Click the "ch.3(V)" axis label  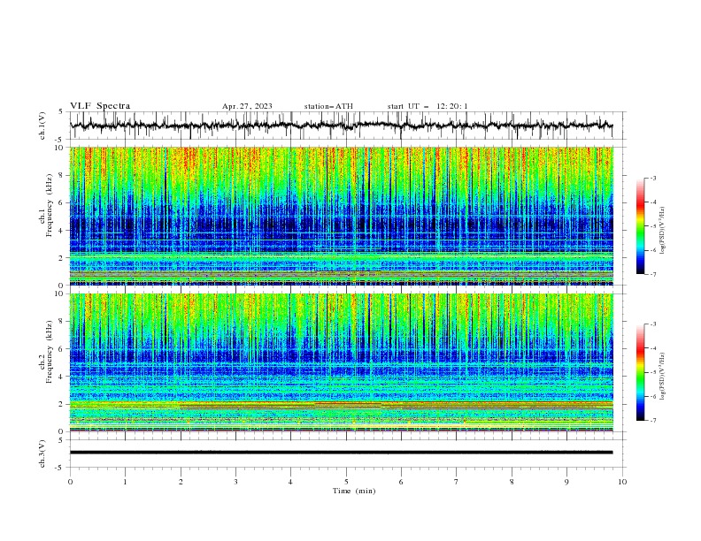(x=42, y=453)
